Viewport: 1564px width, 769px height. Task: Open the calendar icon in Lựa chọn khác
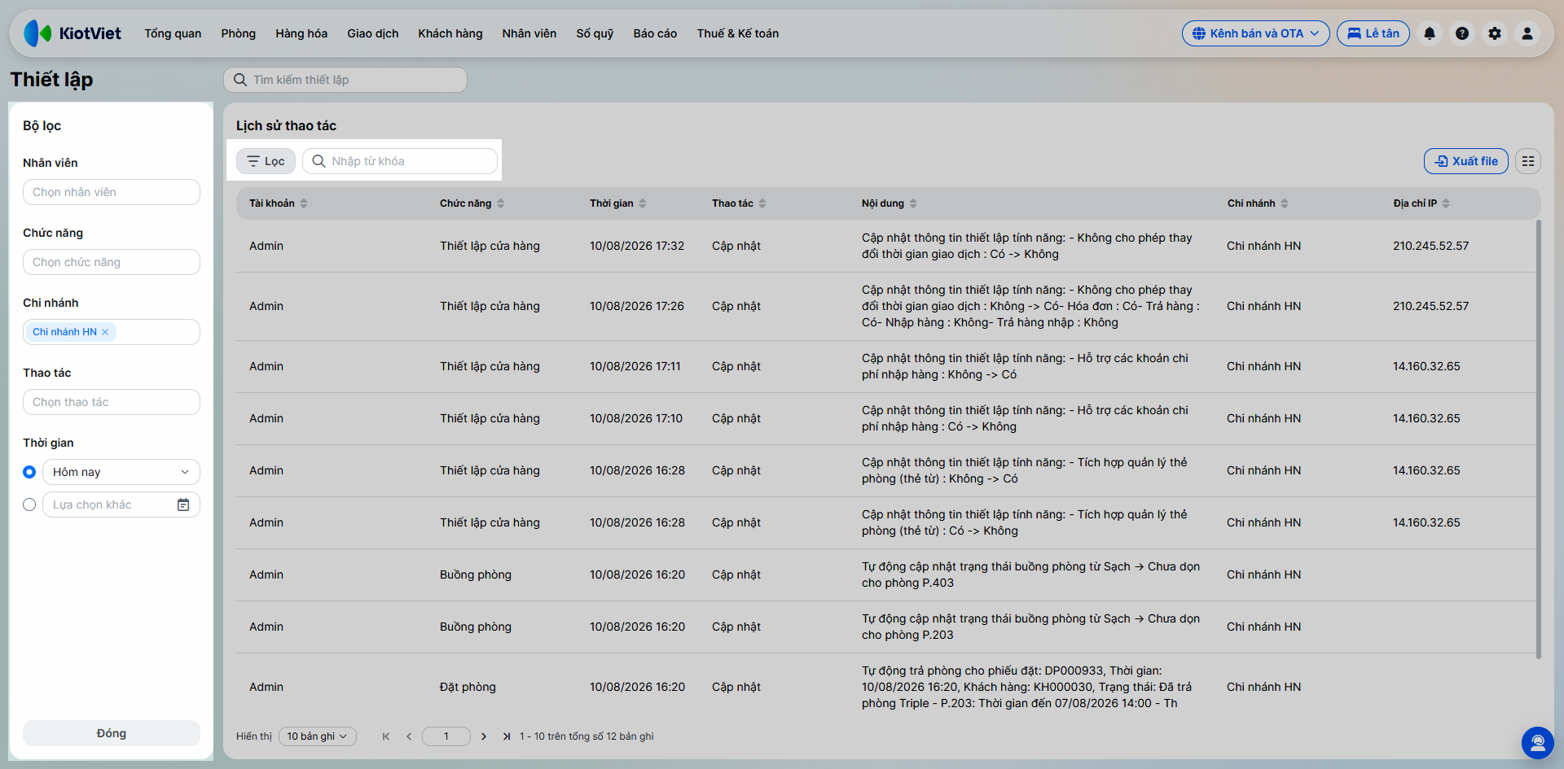point(183,505)
